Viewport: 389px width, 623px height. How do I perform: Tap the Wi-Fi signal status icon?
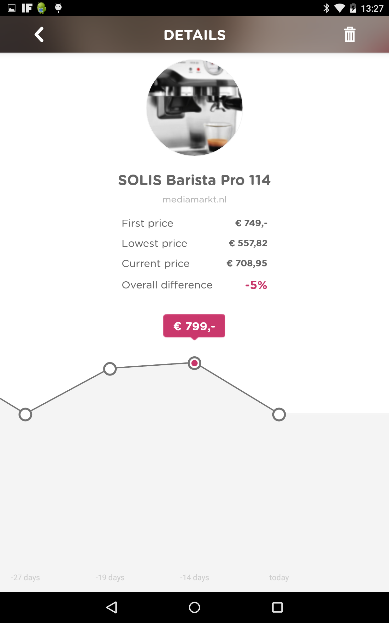point(339,8)
